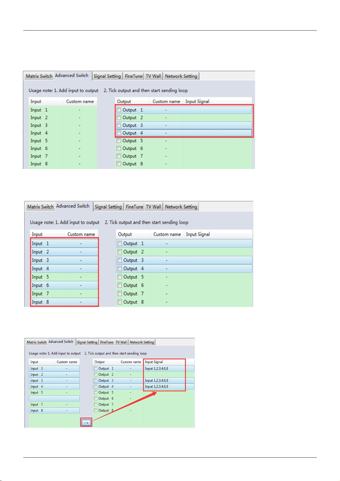340x481 pixels.
Task: Select Input 6 row in middle screenshot
Action: tap(64, 285)
